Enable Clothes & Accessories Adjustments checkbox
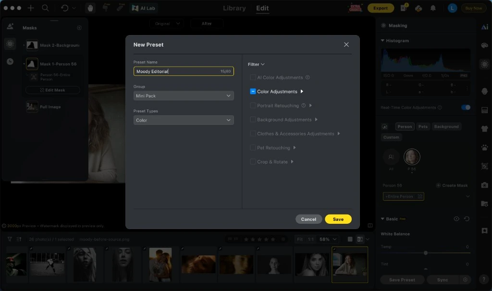Image resolution: width=492 pixels, height=291 pixels. (253, 133)
